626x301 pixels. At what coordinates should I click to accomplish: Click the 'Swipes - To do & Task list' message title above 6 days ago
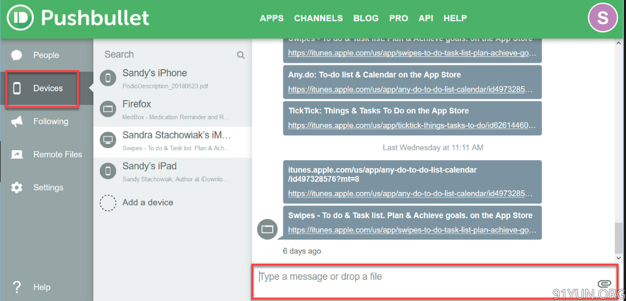(x=411, y=216)
